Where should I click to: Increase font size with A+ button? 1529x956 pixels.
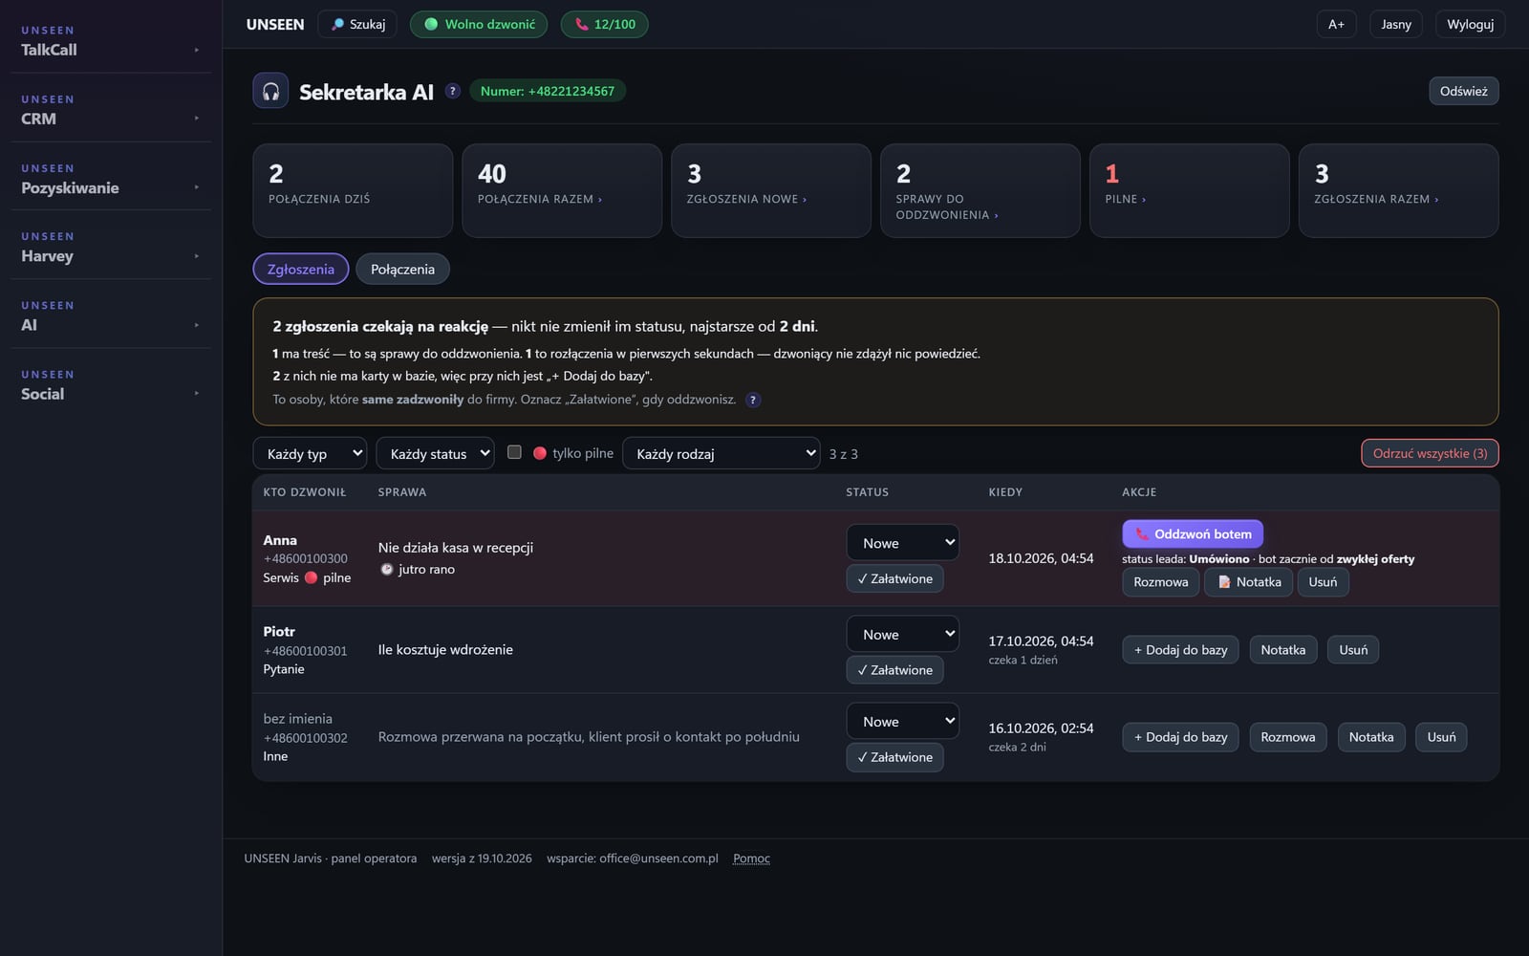[x=1336, y=24]
